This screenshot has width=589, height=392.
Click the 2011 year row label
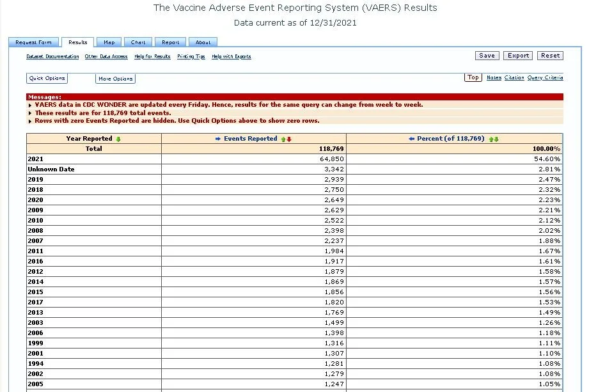(35, 251)
